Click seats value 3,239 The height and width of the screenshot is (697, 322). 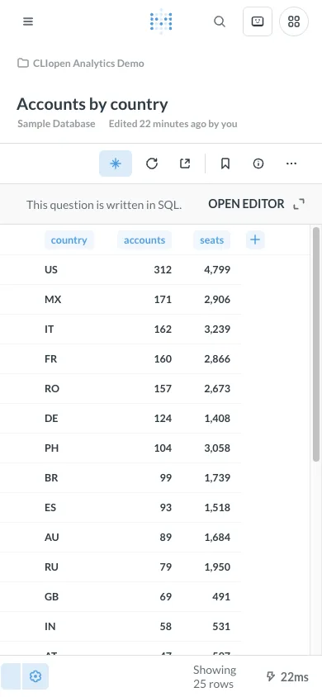[217, 329]
